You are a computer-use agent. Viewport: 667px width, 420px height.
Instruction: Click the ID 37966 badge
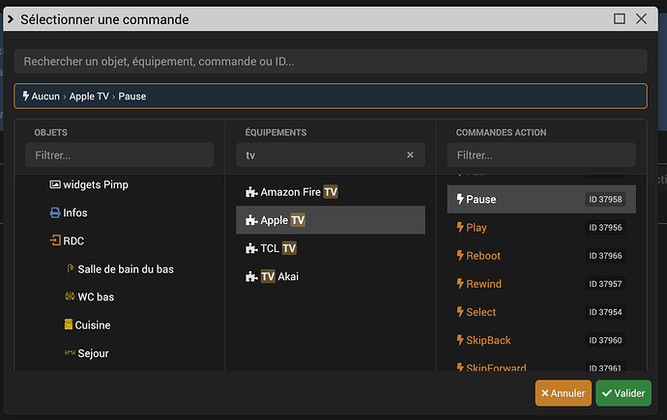pyautogui.click(x=605, y=256)
